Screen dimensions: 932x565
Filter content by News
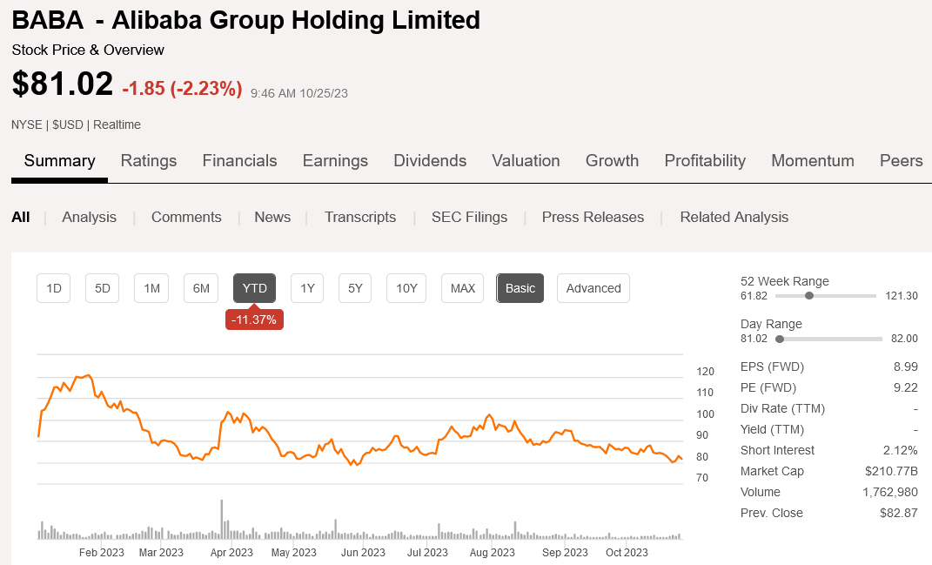(272, 217)
